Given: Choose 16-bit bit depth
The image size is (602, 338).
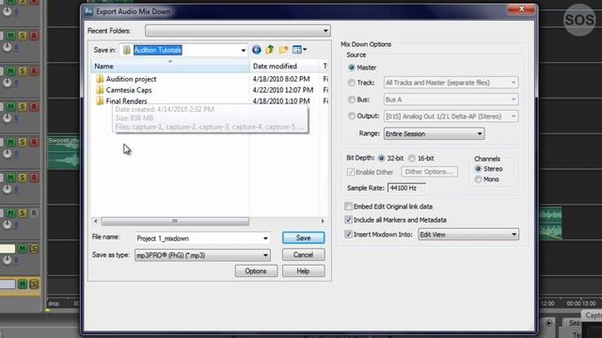Looking at the screenshot, I should [412, 159].
